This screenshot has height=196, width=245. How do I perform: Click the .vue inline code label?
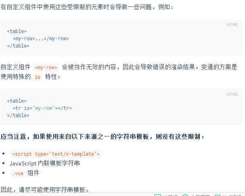(x=18, y=173)
